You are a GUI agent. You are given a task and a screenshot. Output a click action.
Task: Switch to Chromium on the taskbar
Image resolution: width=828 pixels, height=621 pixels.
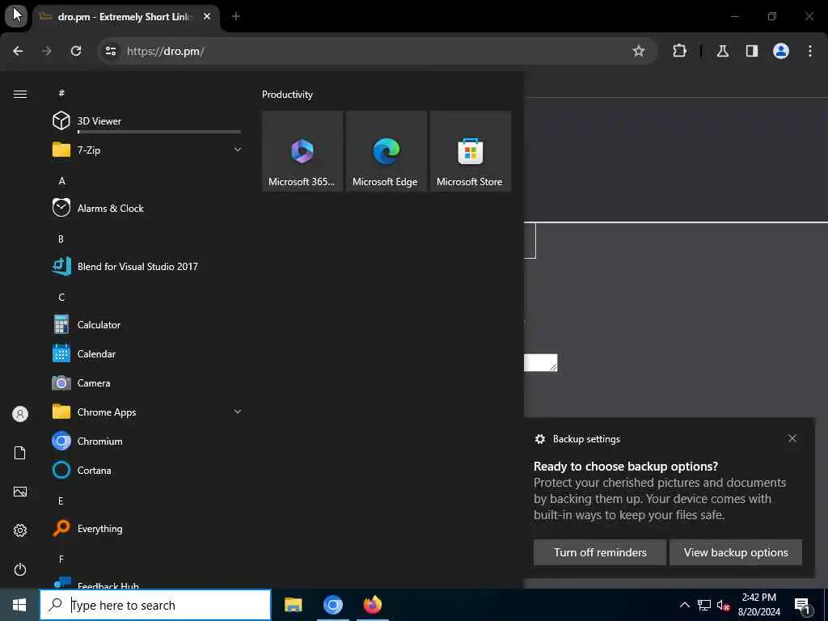(332, 605)
